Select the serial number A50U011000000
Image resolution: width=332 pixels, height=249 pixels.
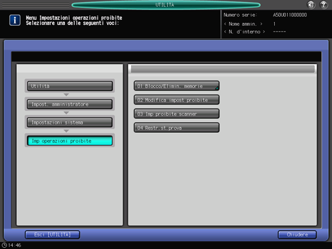290,15
